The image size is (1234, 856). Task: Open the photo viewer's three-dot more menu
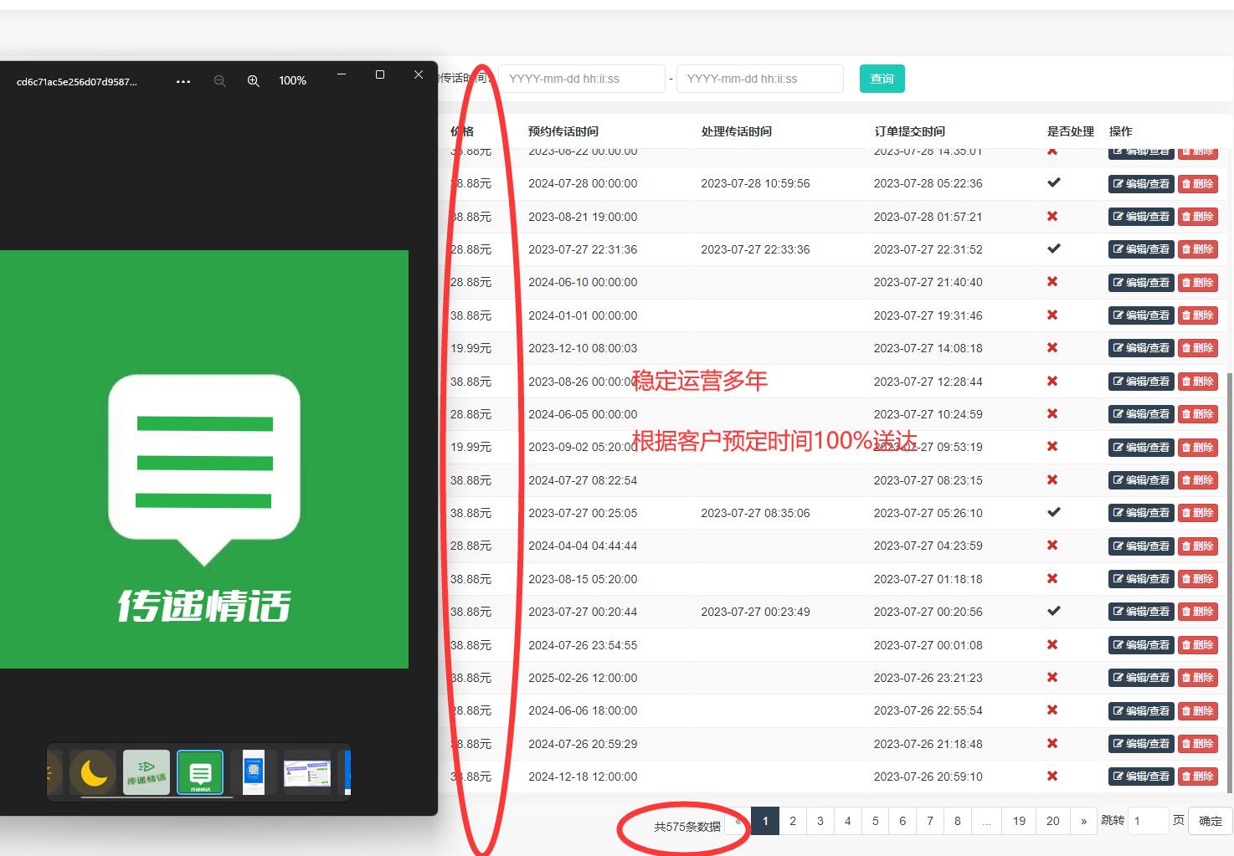pos(183,81)
